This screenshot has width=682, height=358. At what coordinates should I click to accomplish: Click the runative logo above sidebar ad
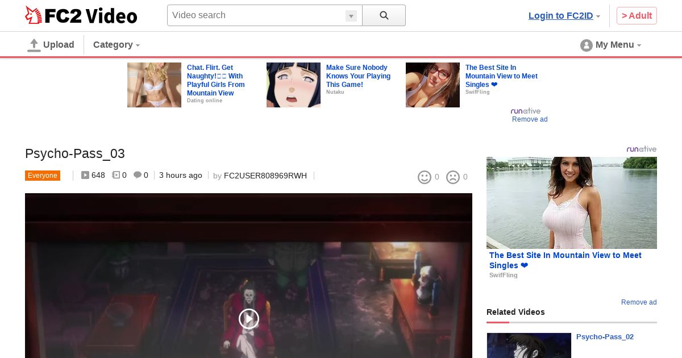pos(642,149)
